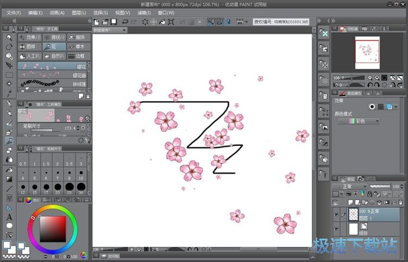
Task: Expand the right dock chevrons near Navigator
Action: (333, 21)
